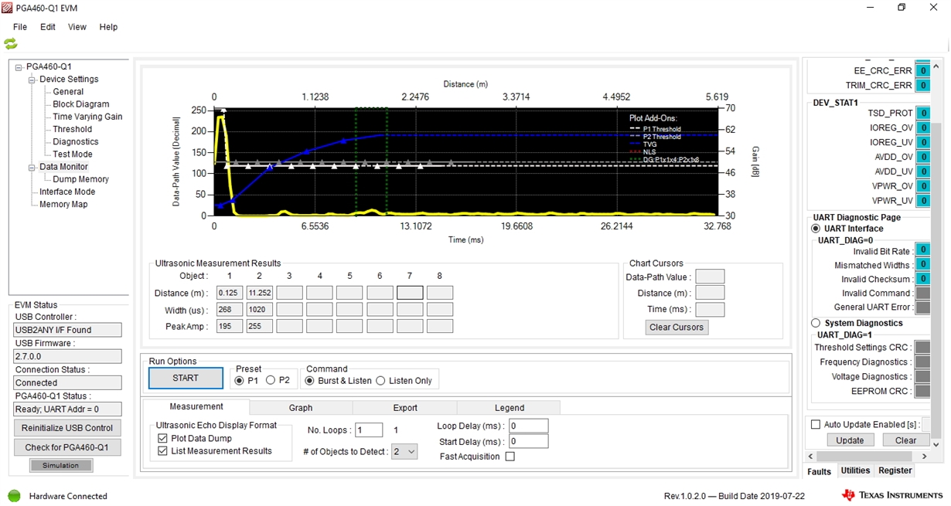Click the Texas Instruments logo

(892, 495)
